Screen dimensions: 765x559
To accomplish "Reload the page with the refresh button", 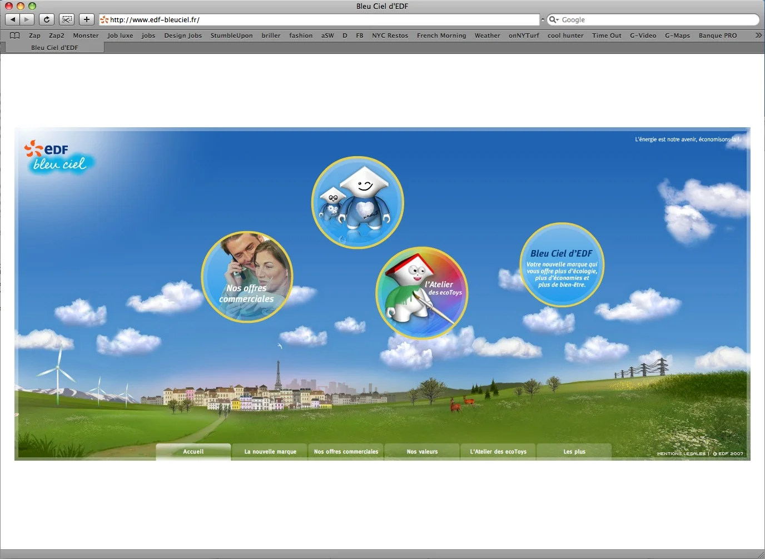I will 47,19.
